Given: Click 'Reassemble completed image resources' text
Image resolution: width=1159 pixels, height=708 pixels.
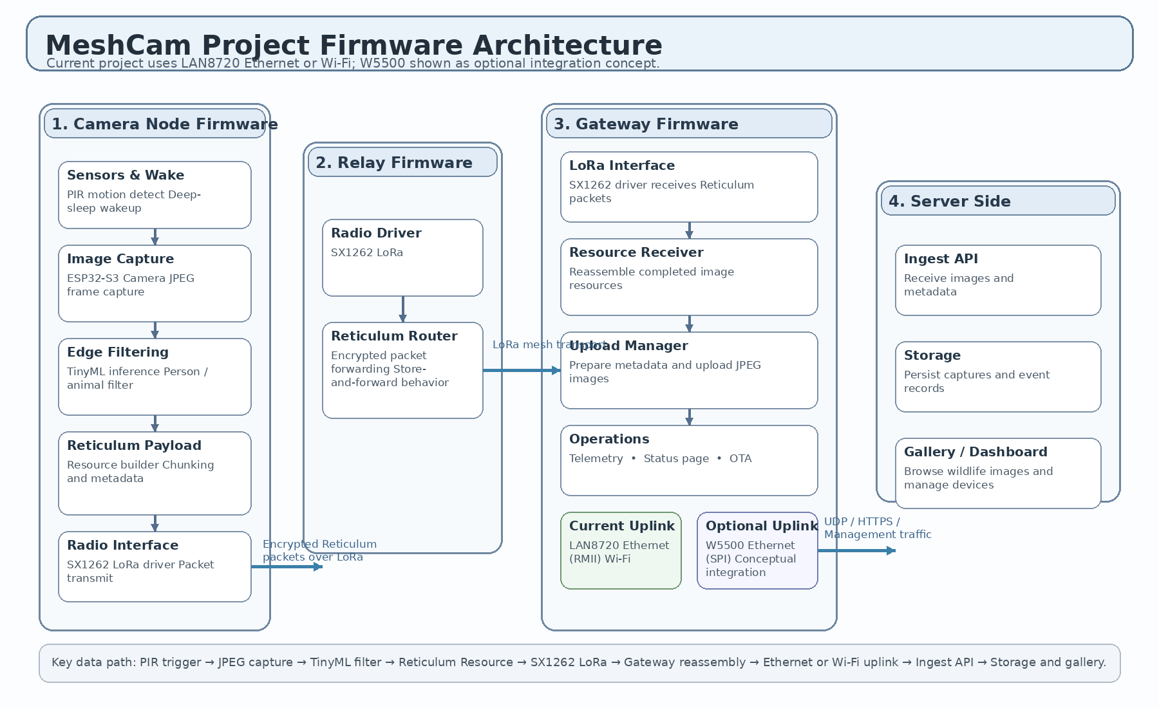Looking at the screenshot, I should (x=652, y=278).
